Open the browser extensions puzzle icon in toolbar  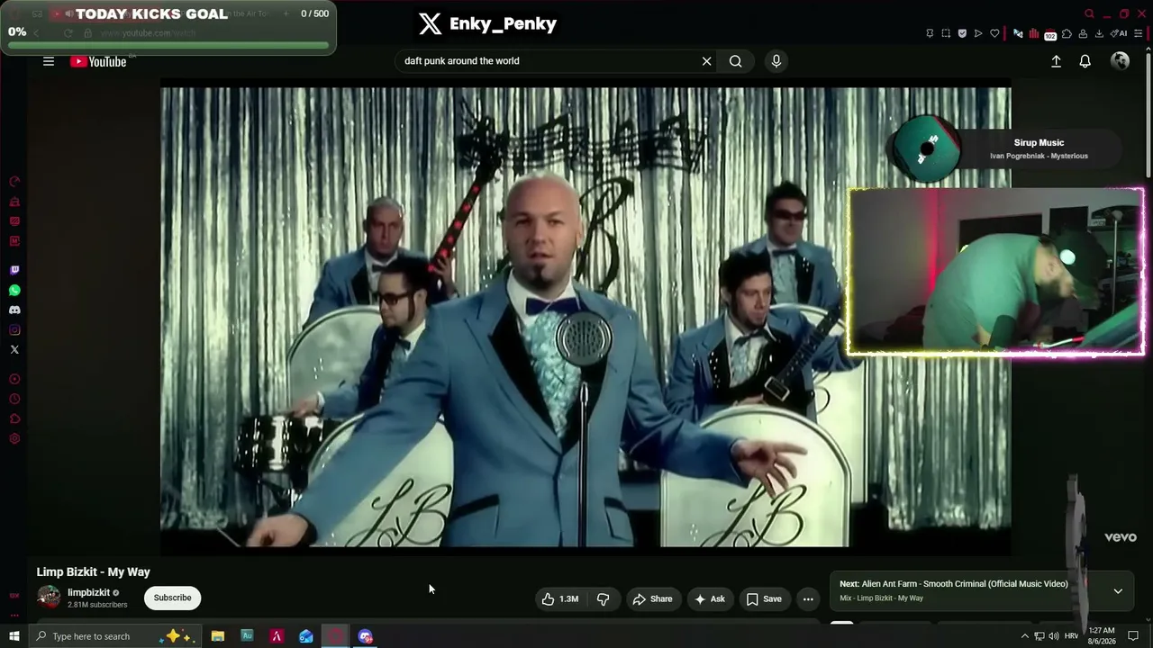(x=1067, y=33)
